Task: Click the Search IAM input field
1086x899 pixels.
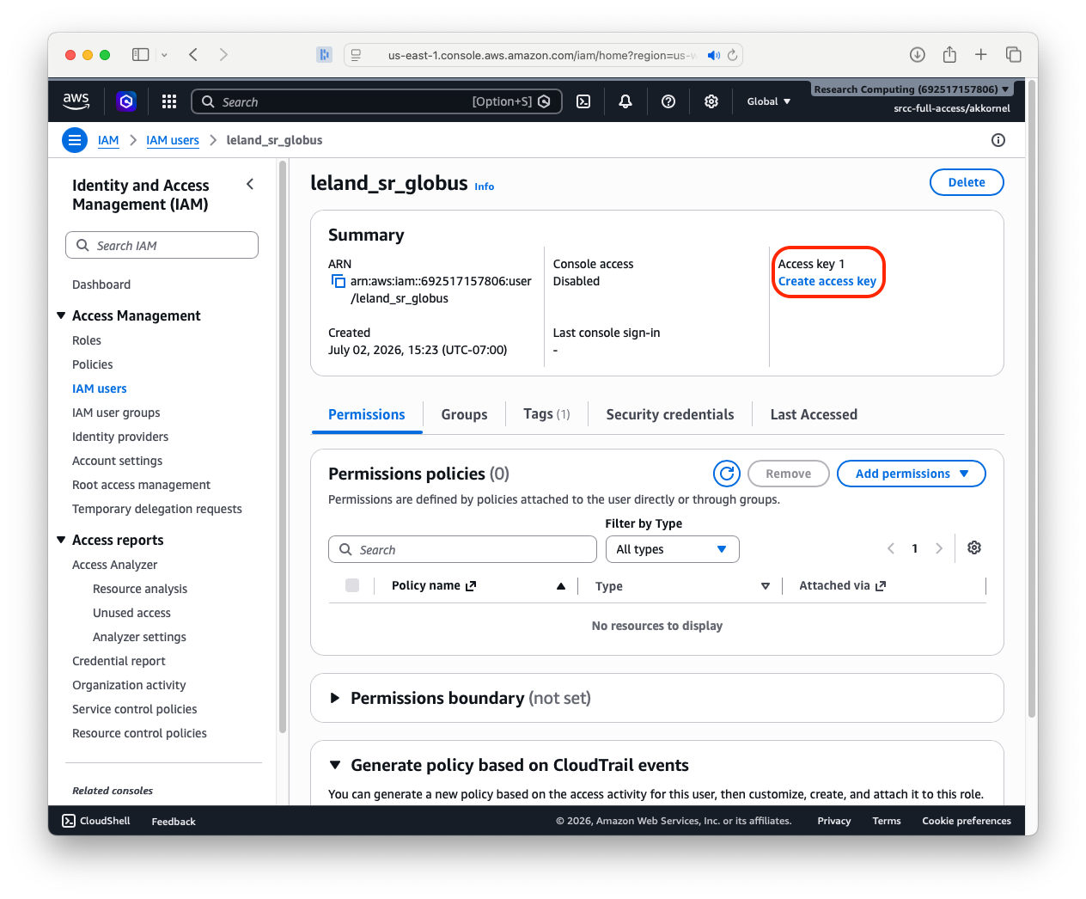Action: (x=162, y=245)
